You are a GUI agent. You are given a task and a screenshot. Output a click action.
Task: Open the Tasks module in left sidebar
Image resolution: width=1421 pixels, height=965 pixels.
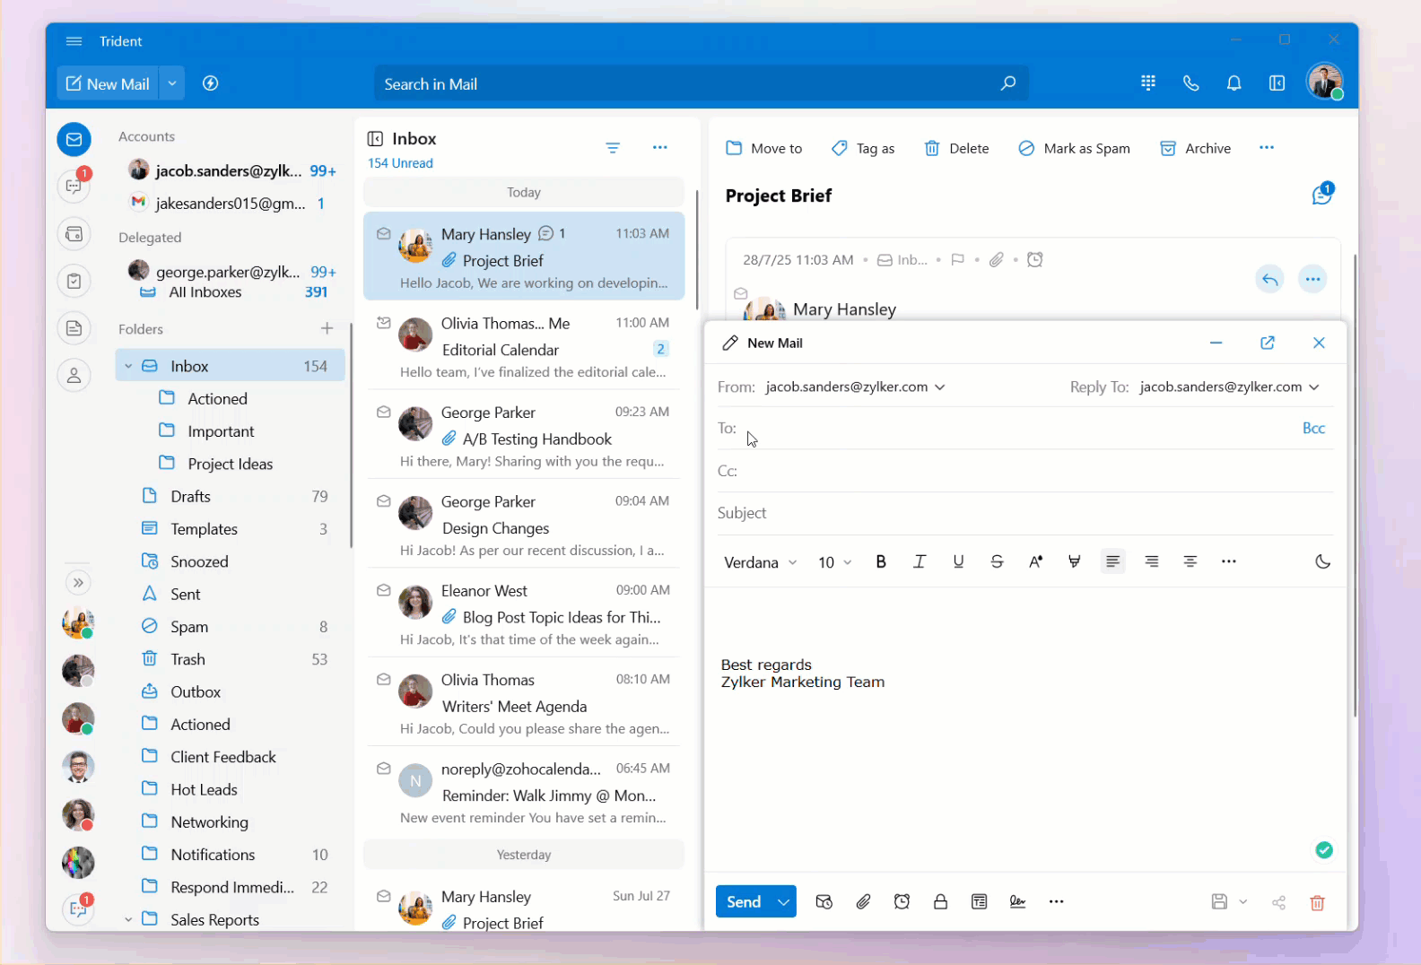coord(74,281)
